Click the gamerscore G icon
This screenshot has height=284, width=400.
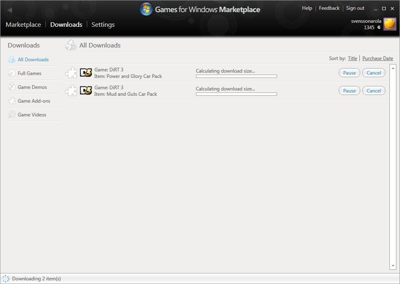pyautogui.click(x=378, y=27)
